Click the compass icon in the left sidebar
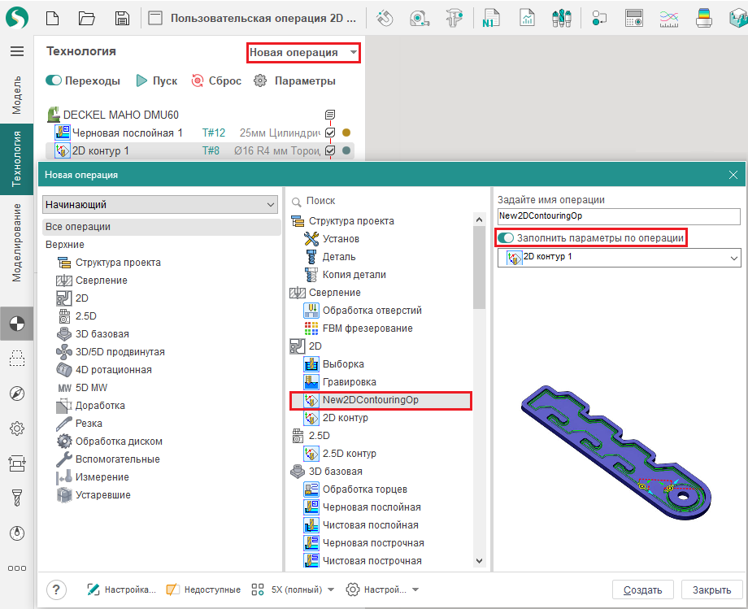This screenshot has height=609, width=748. click(16, 394)
